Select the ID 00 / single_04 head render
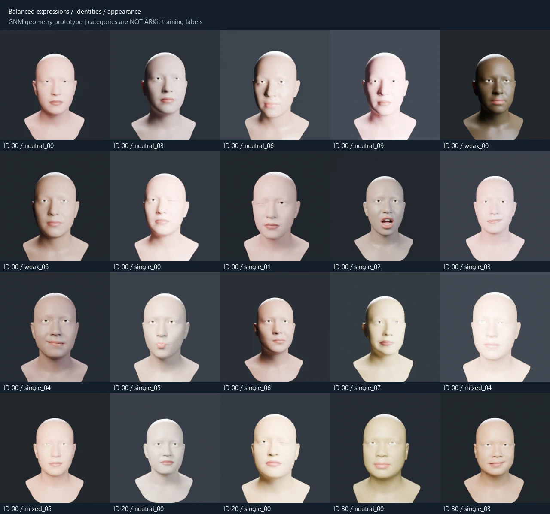The image size is (550, 514). coord(55,327)
